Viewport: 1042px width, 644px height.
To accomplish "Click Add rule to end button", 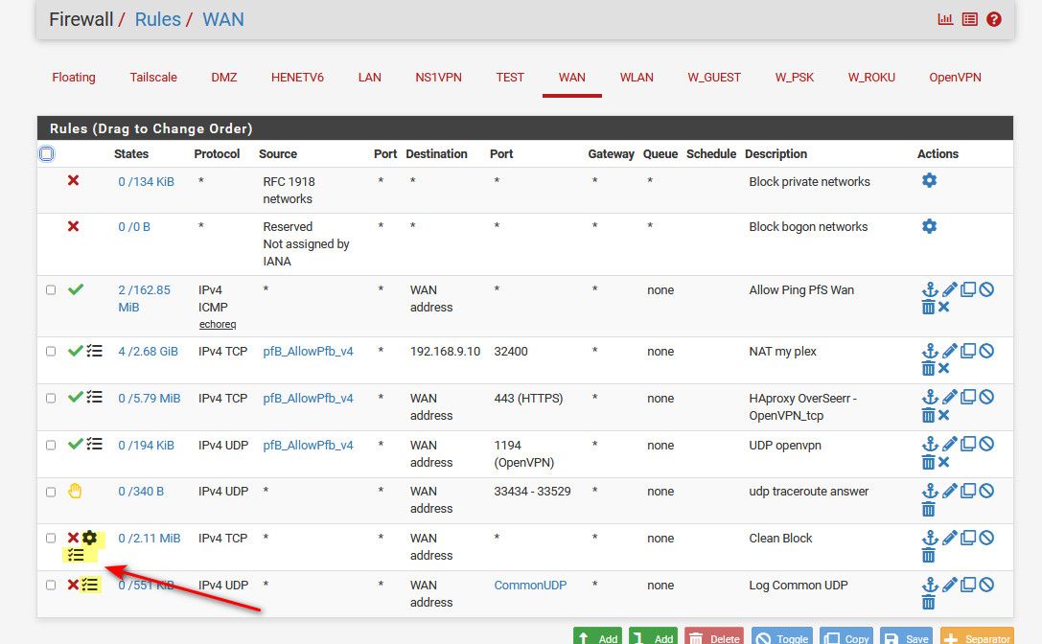I will [653, 636].
